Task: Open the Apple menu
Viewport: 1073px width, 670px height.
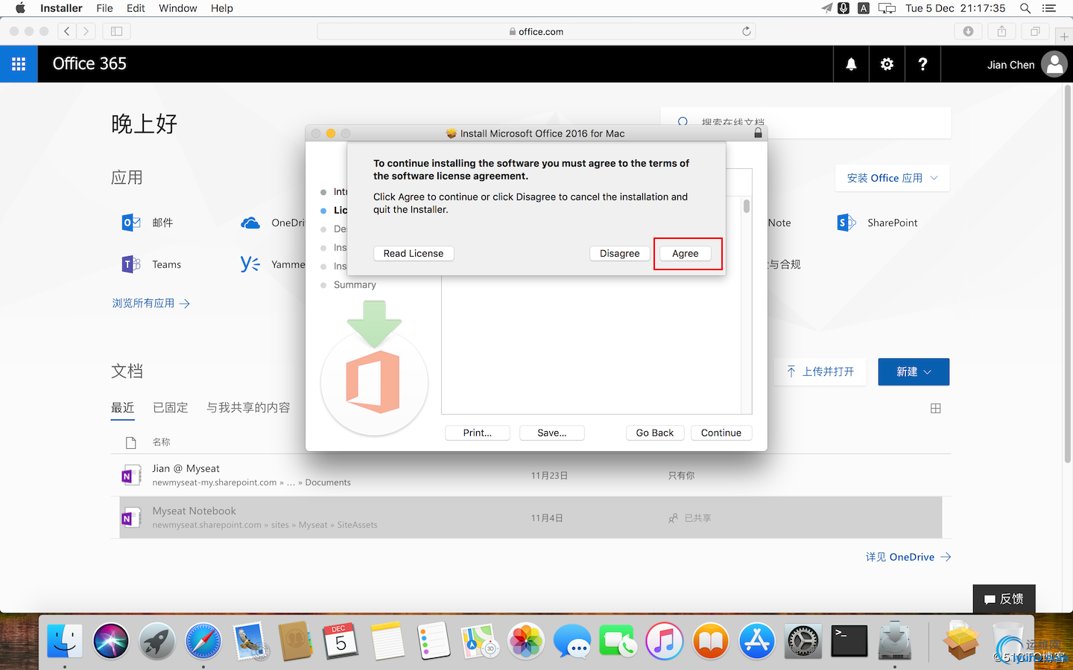Action: (20, 8)
